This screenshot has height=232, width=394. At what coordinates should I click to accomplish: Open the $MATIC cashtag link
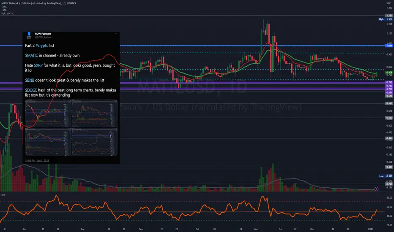click(x=31, y=55)
